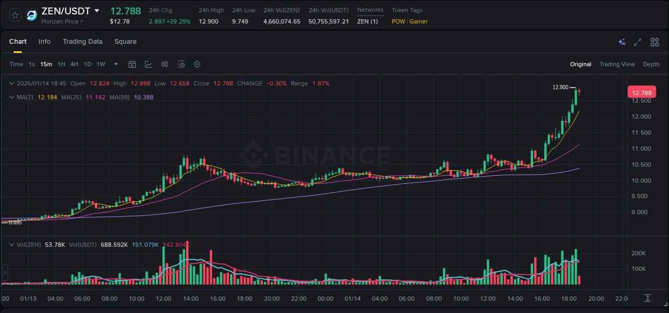Open the POW token tag link
Image resolution: width=669 pixels, height=313 pixels.
click(398, 21)
